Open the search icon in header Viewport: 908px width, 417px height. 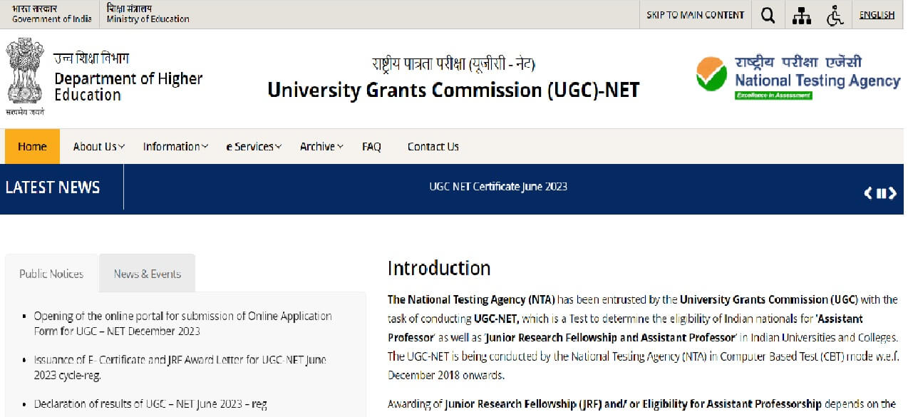pos(768,14)
